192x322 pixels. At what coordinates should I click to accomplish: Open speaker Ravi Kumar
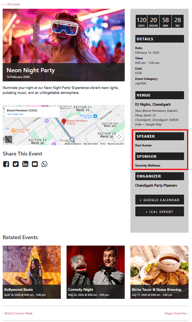(143, 145)
